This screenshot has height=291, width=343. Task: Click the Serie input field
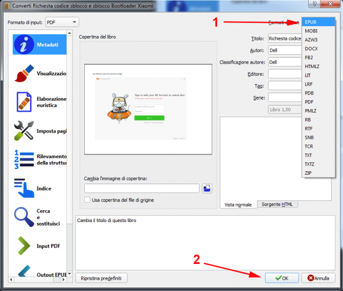pyautogui.click(x=285, y=97)
